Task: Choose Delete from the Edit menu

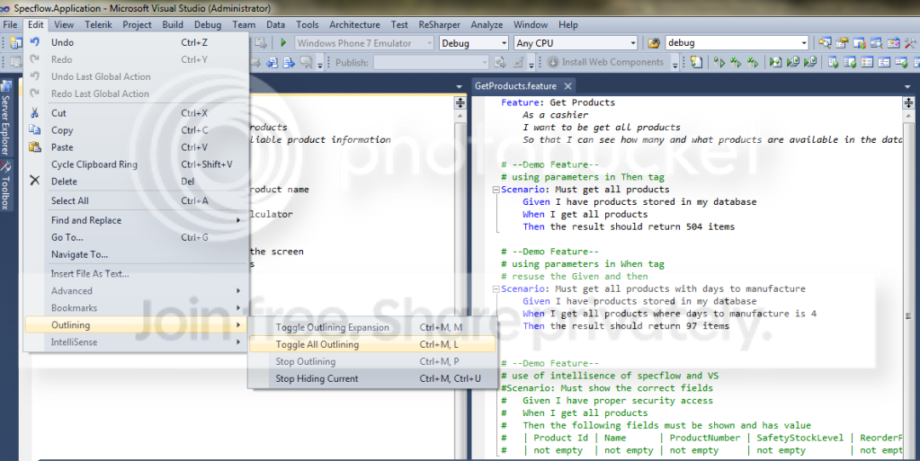Action: click(137, 182)
